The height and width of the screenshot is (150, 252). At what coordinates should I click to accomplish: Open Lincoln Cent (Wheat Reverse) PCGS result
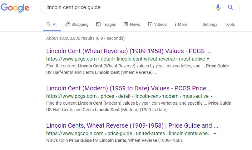point(129,51)
